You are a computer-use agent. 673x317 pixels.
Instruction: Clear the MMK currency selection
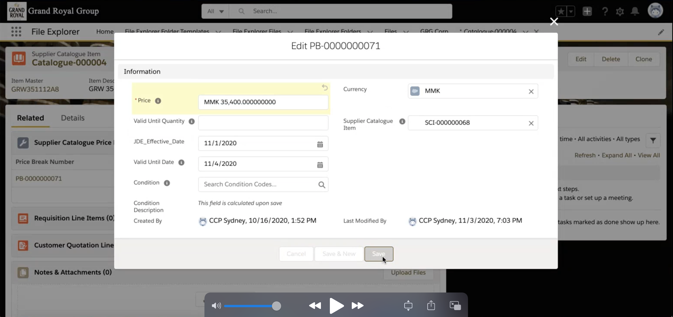point(531,91)
